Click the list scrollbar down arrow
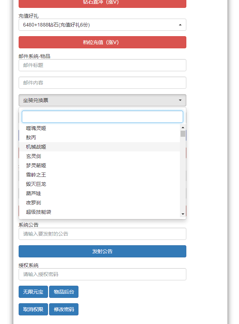Viewport: 239px width, 324px height. point(183,214)
